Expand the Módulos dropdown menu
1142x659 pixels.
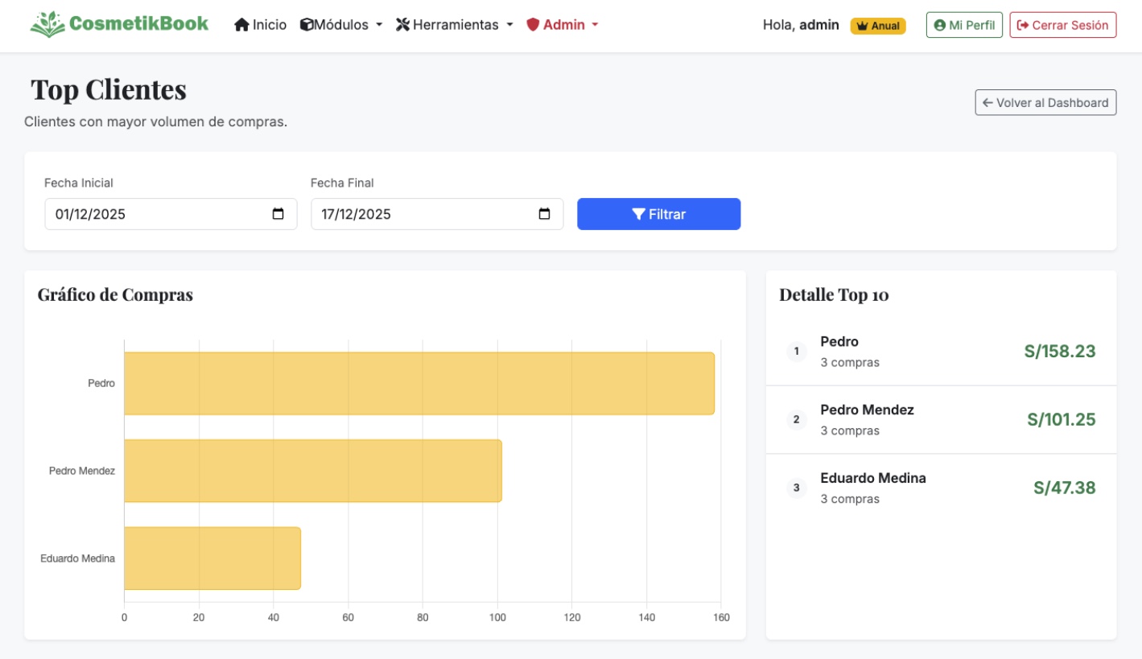pos(341,25)
